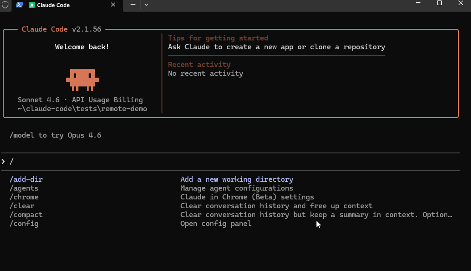Click the slash prompt input line
Viewport: 471px width, 271px height.
pos(230,161)
